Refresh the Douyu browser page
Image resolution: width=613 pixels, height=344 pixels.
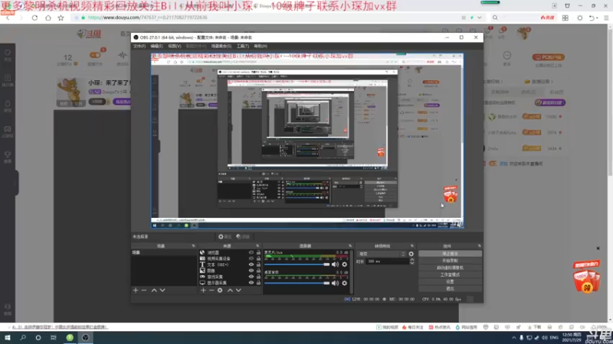pyautogui.click(x=34, y=18)
